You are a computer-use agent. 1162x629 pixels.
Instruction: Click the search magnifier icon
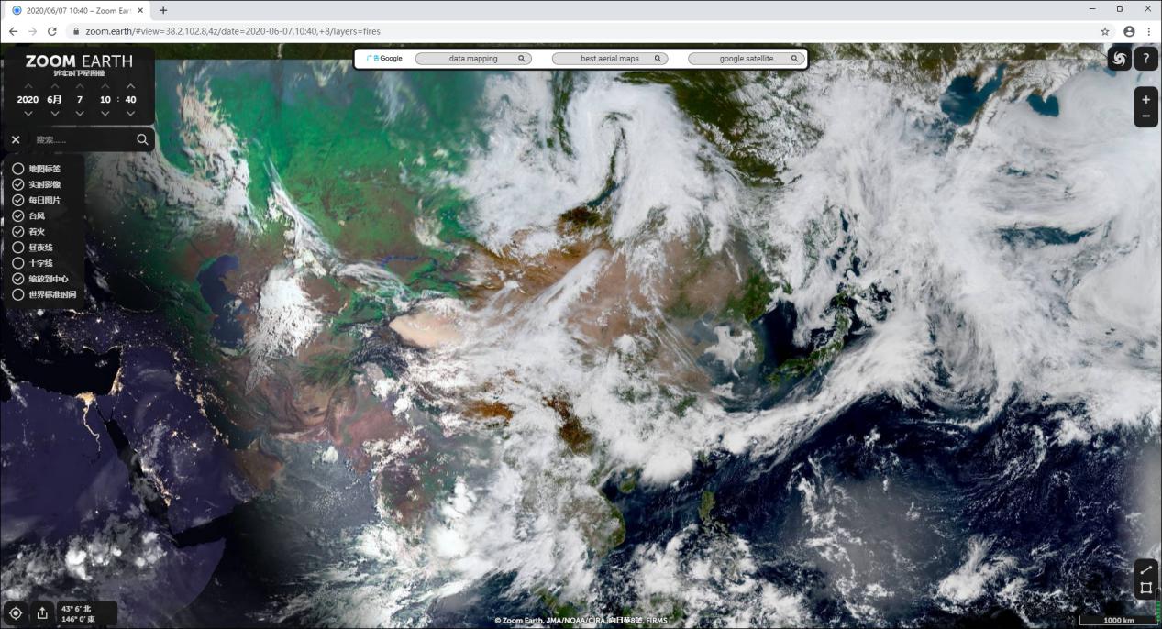(142, 139)
